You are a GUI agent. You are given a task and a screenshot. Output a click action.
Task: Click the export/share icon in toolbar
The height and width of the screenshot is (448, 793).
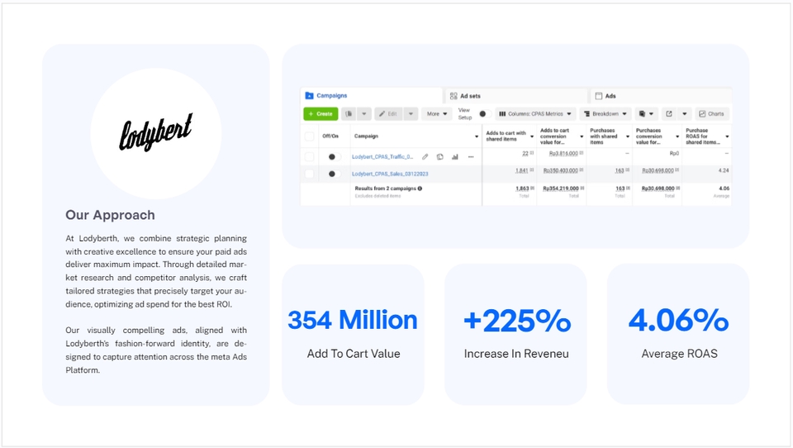click(x=668, y=114)
